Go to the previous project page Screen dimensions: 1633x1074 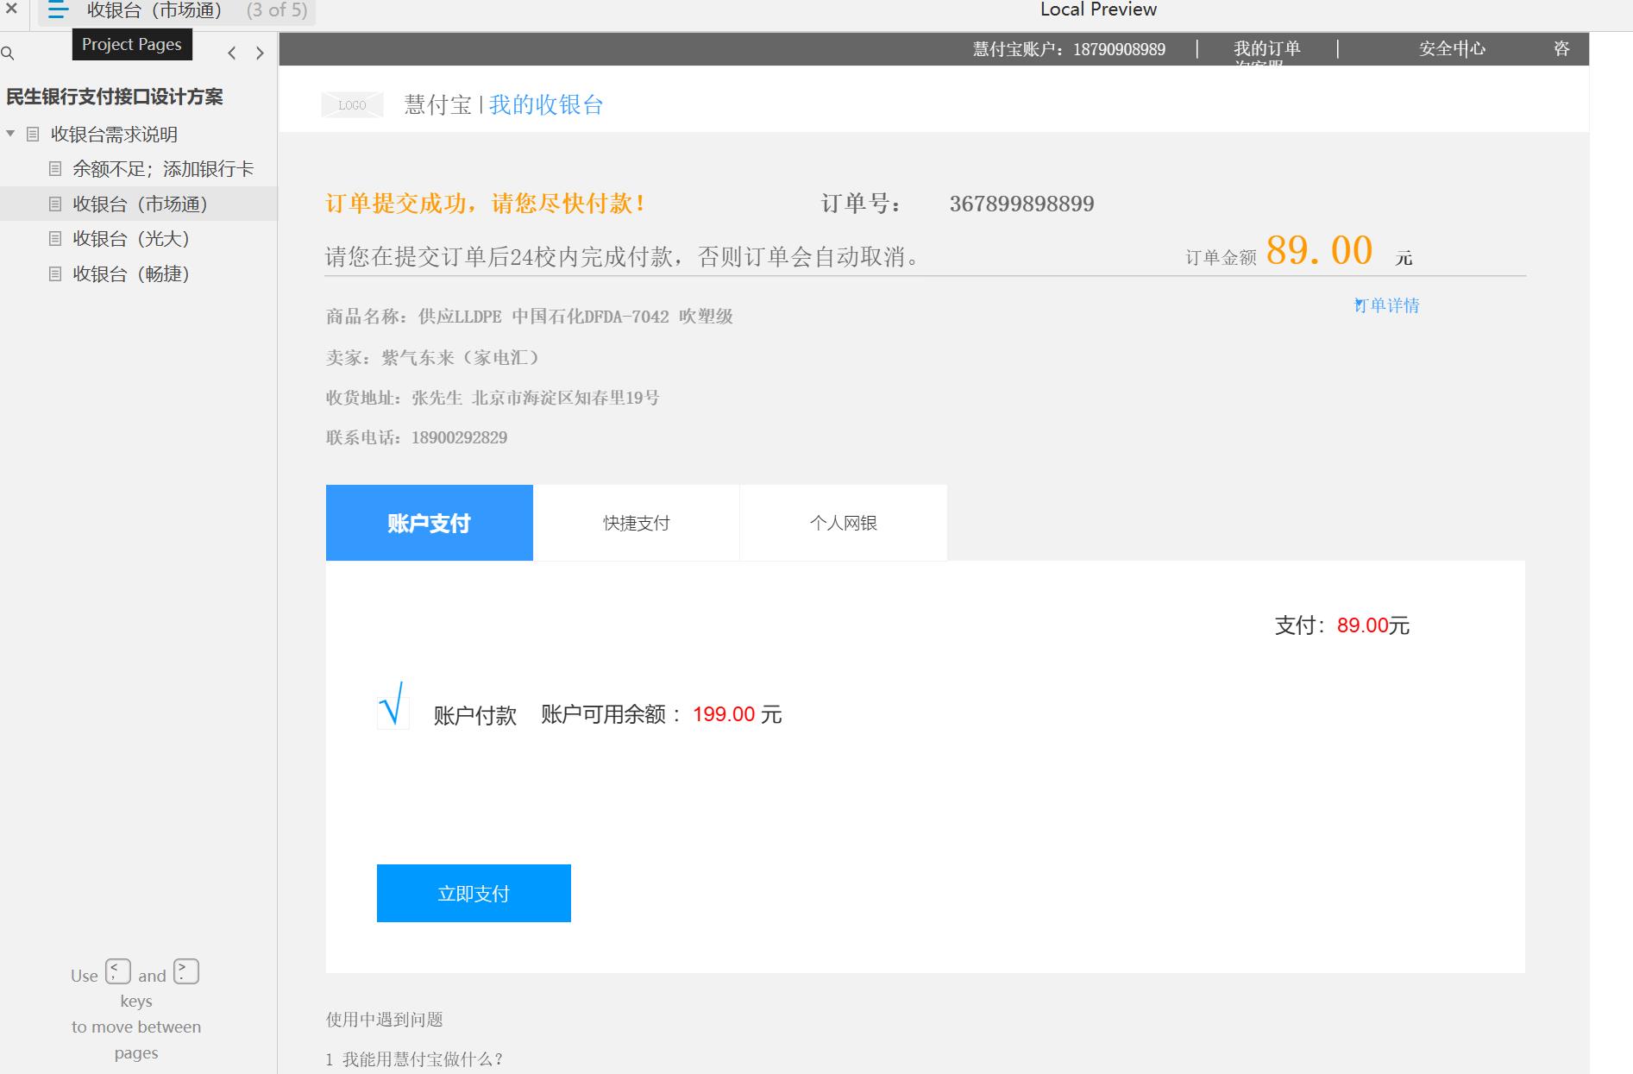coord(231,53)
